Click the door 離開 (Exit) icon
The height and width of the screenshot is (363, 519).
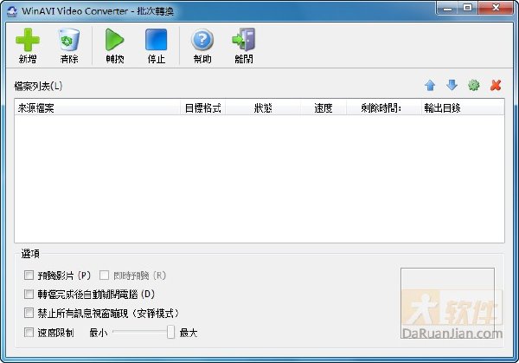point(244,40)
